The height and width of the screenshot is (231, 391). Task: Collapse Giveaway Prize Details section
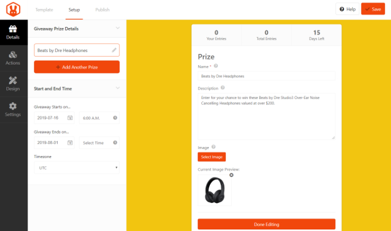[x=118, y=28]
